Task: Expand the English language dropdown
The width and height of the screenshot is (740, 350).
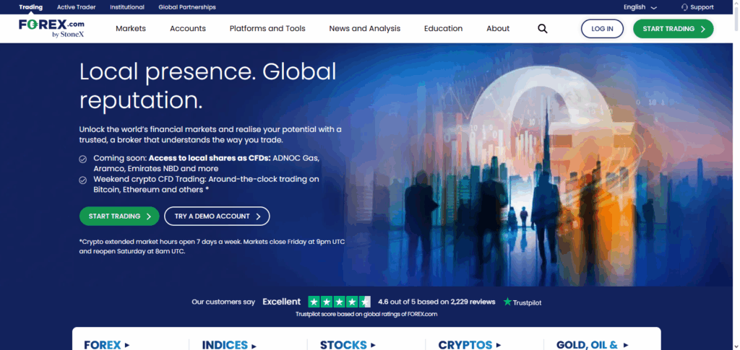Action: pyautogui.click(x=640, y=7)
